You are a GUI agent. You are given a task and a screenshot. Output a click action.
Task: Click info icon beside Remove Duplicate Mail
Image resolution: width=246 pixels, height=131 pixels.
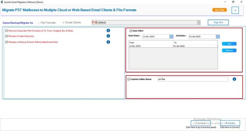(x=108, y=31)
